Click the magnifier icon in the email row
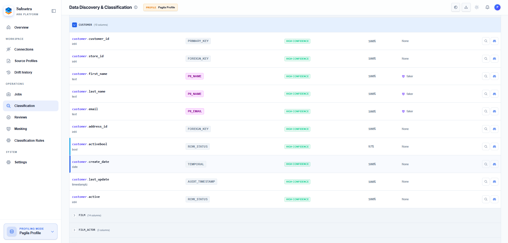This screenshot has height=243, width=508. coord(486,111)
